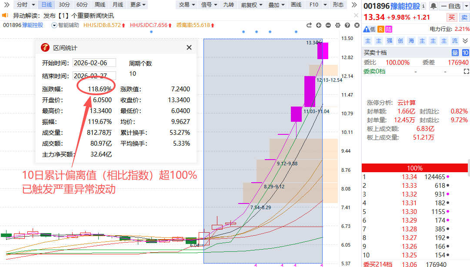Click the fullscreen brackets icon in order book
Image resolution: width=470 pixels, height=267 pixels.
466,71
